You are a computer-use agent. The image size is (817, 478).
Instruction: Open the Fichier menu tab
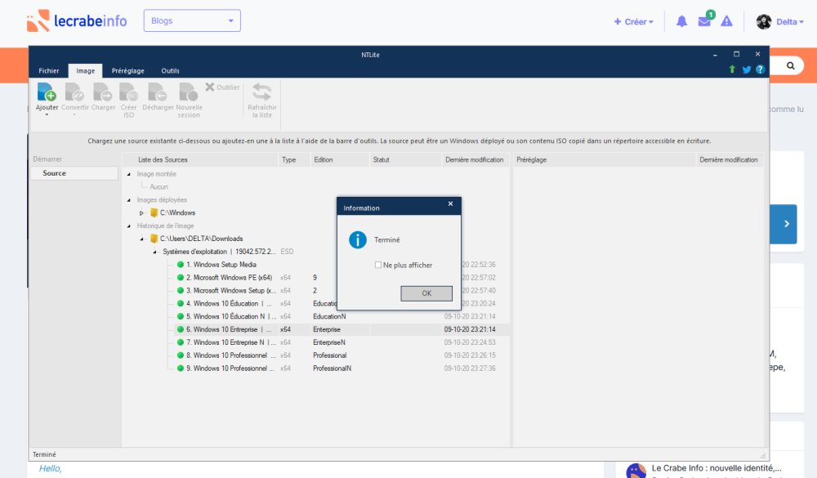click(x=49, y=71)
